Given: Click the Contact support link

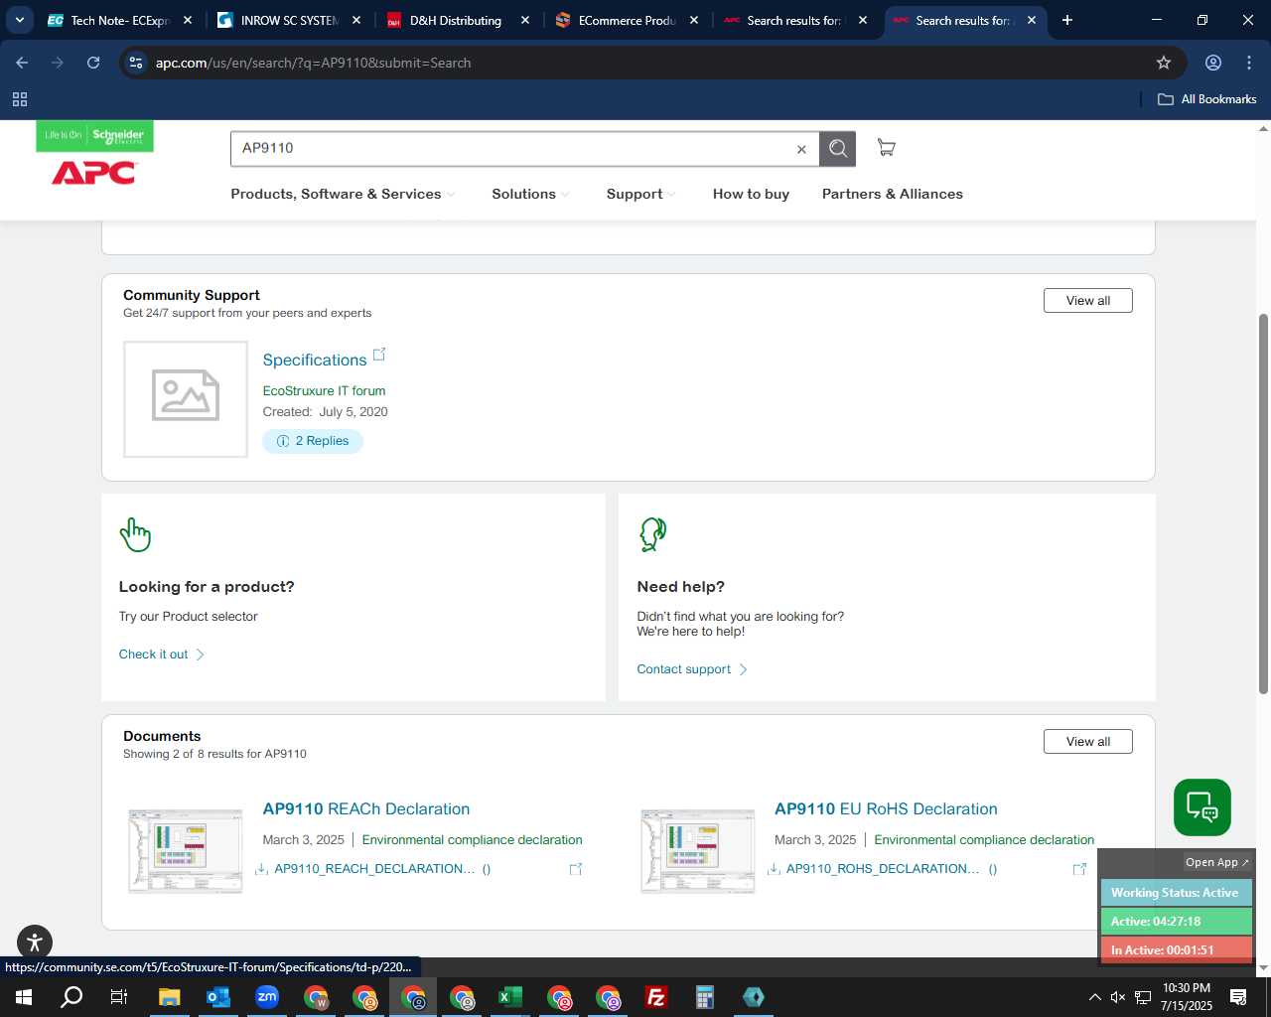Looking at the screenshot, I should point(691,669).
